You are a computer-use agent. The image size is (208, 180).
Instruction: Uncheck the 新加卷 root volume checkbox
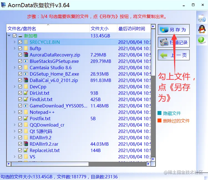pos(15,36)
